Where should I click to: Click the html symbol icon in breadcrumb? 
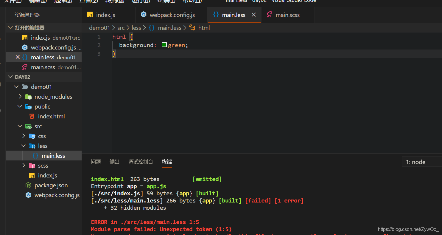click(192, 28)
